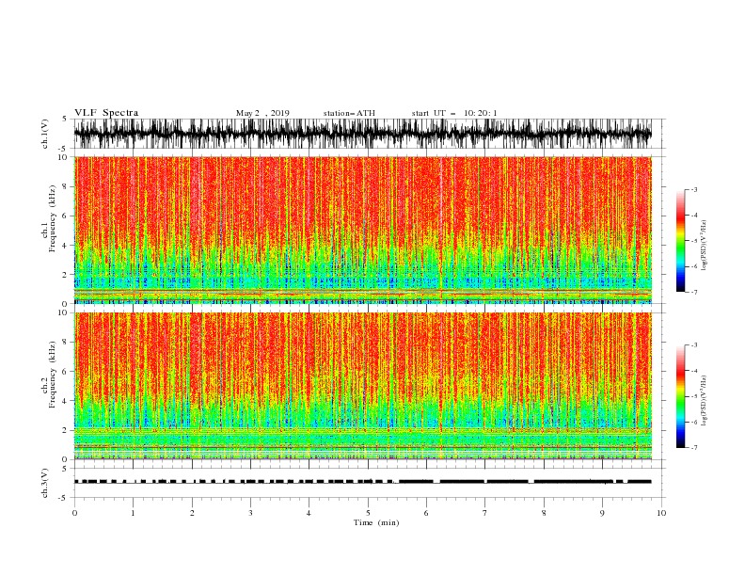Click the 'Time (min)' axis label
This screenshot has width=745, height=576.
pyautogui.click(x=376, y=522)
